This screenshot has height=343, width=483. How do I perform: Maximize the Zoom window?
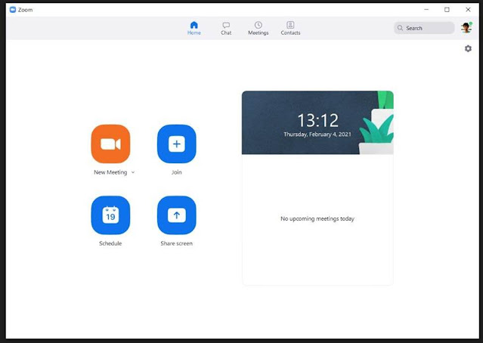(447, 10)
